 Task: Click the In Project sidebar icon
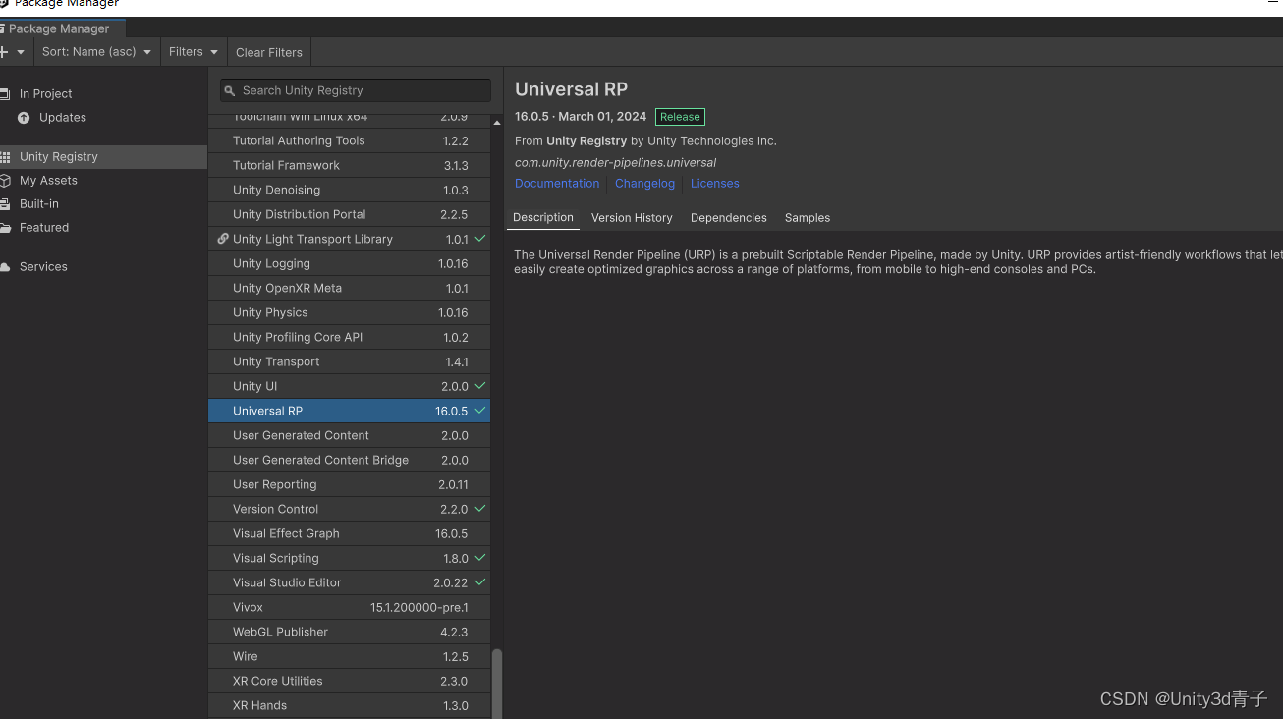click(5, 93)
